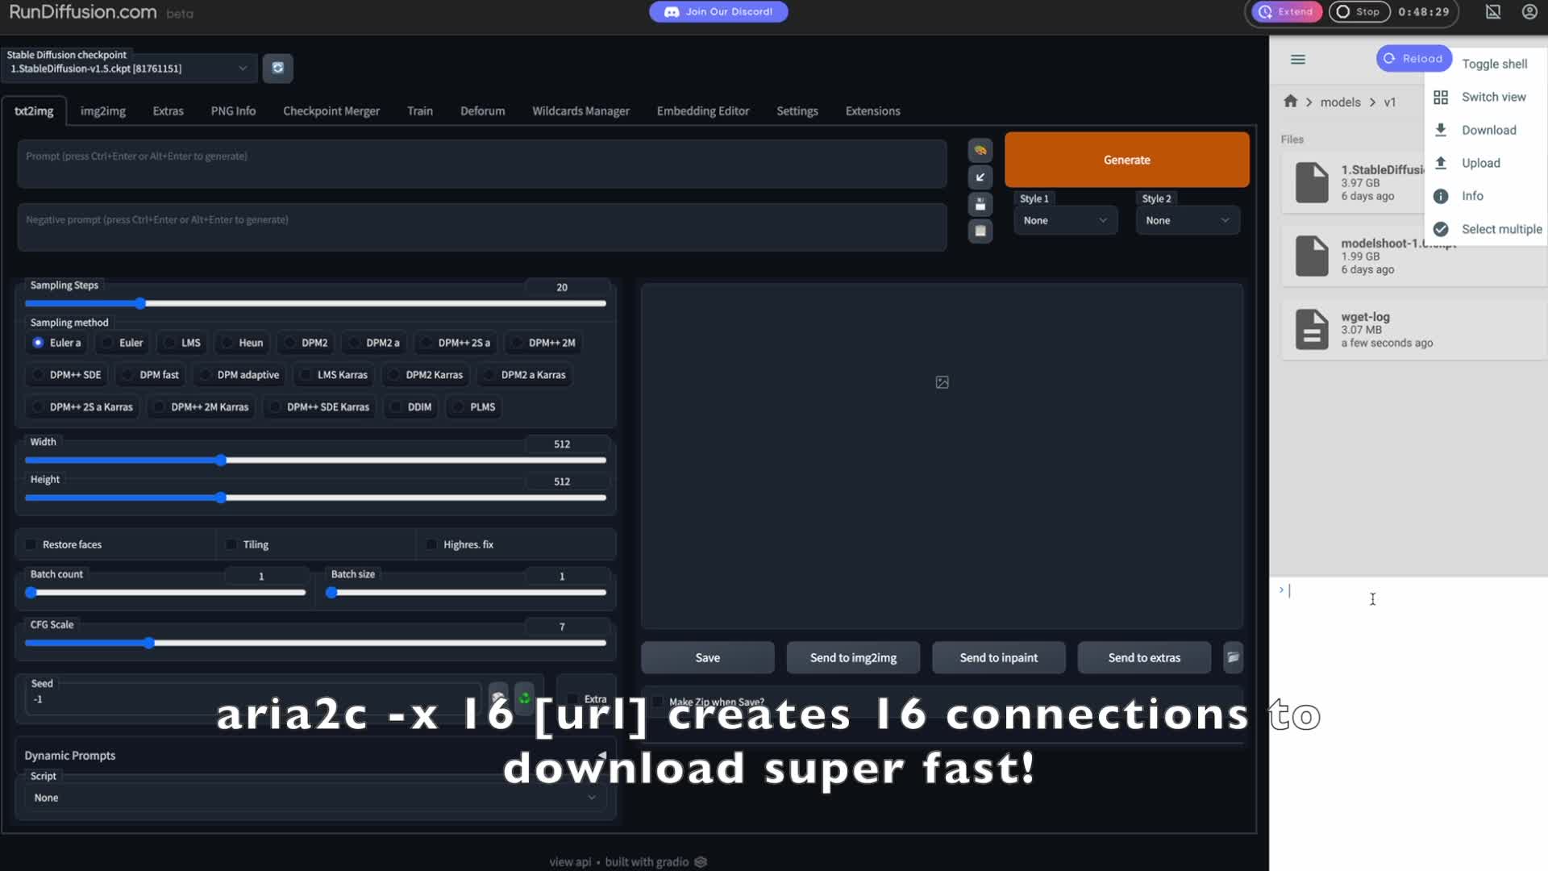Click the clipboard apply style icon
Viewport: 1548px width, 871px height.
[x=980, y=231]
